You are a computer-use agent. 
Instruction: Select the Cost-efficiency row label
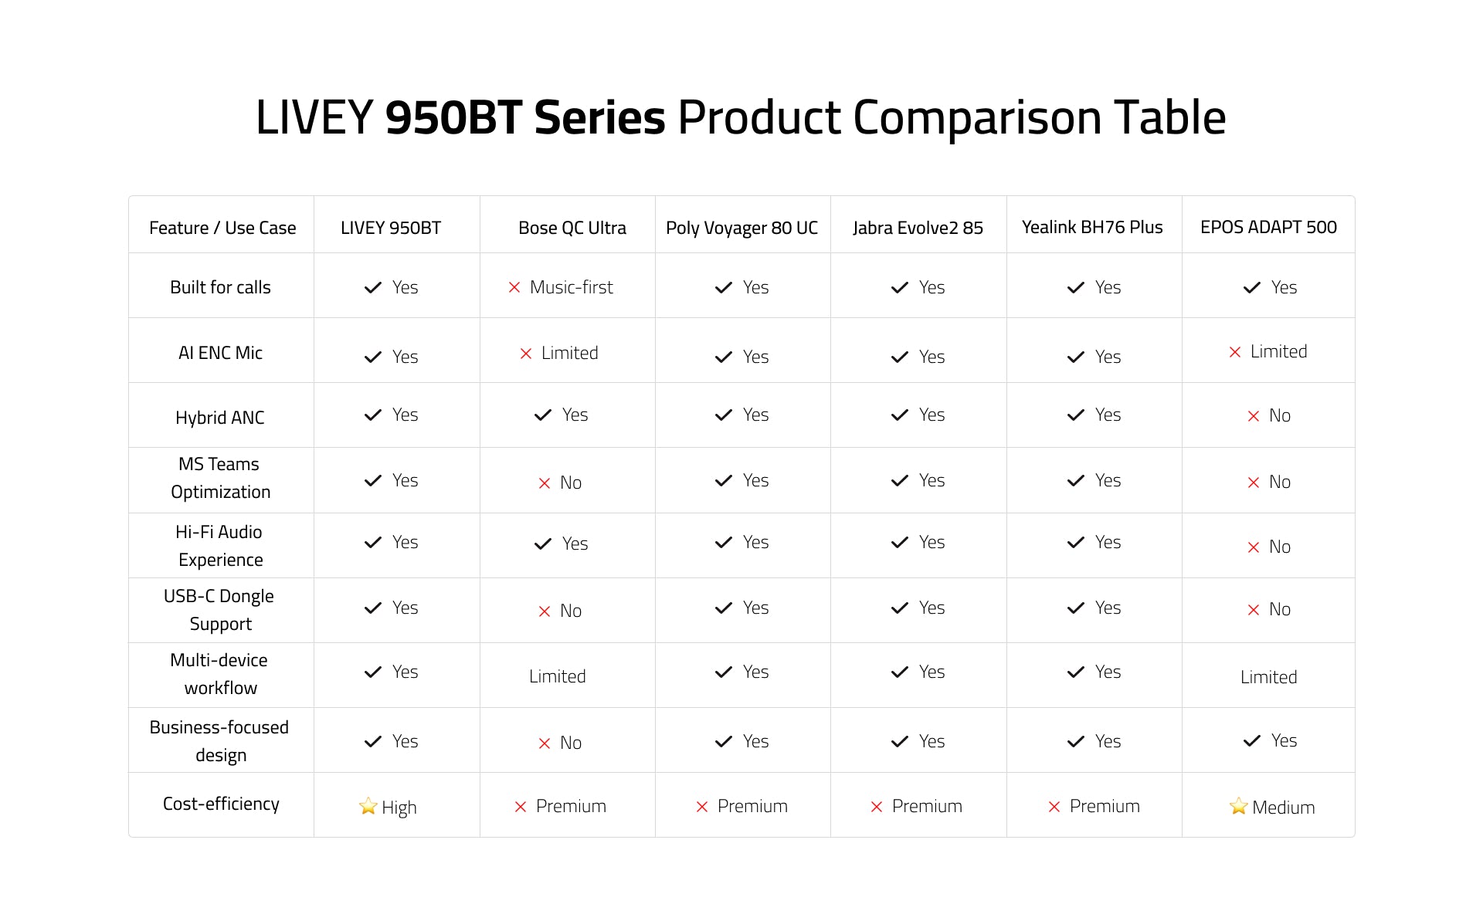(x=221, y=804)
